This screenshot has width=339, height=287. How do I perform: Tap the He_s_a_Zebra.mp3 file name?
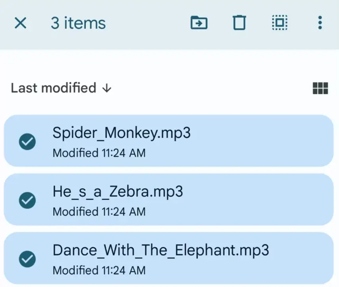pyautogui.click(x=117, y=192)
